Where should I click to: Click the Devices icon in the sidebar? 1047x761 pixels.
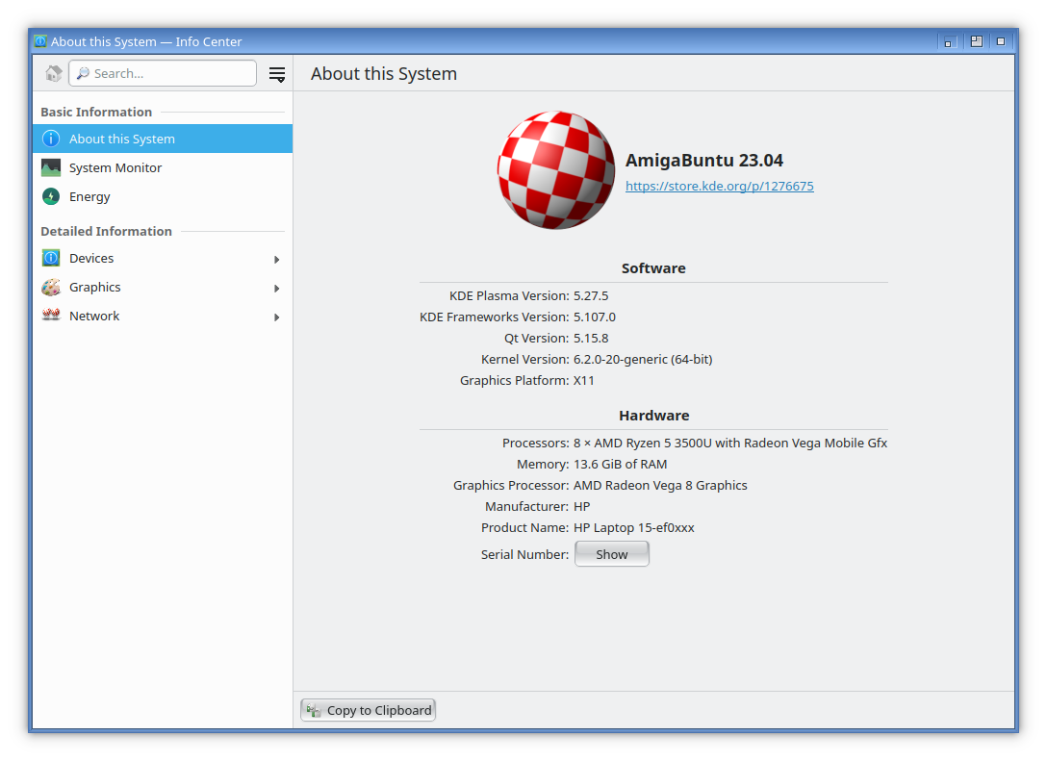click(51, 258)
